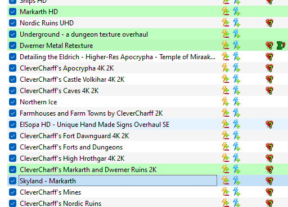
Task: Click blue lightning icon on Skyland - Markarth row
Action: (236, 180)
